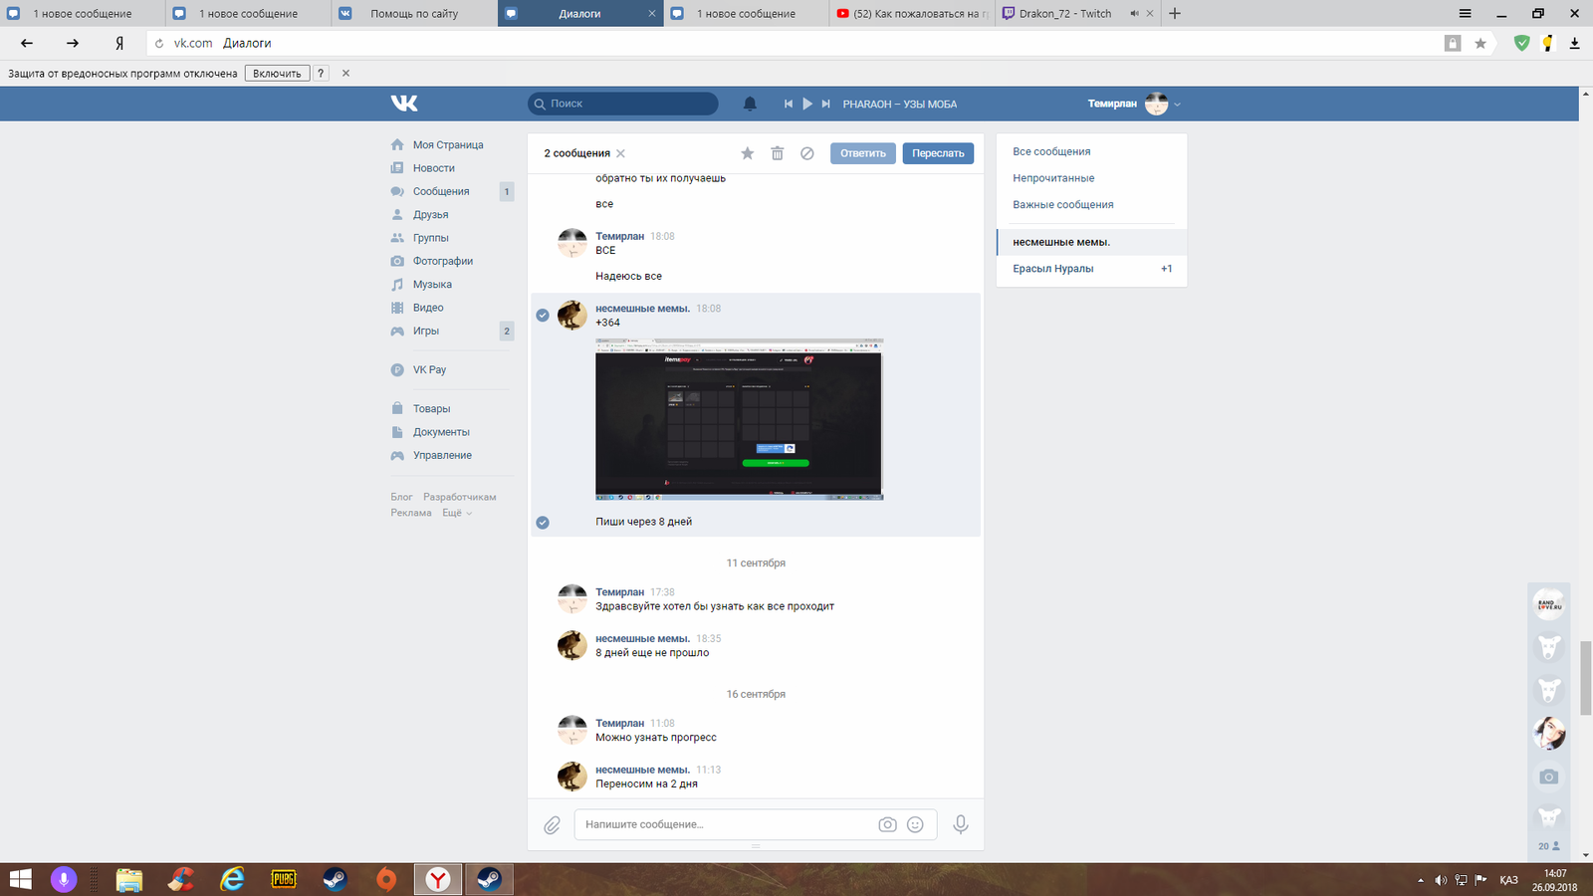Image resolution: width=1593 pixels, height=896 pixels.
Task: Open the Разработчикам footer link
Action: [x=459, y=497]
